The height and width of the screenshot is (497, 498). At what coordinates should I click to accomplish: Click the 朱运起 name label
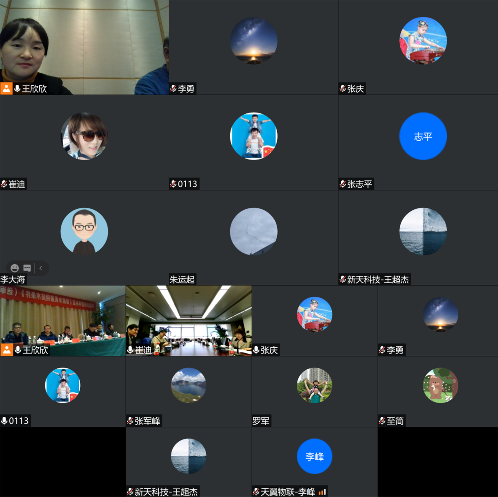click(x=182, y=279)
